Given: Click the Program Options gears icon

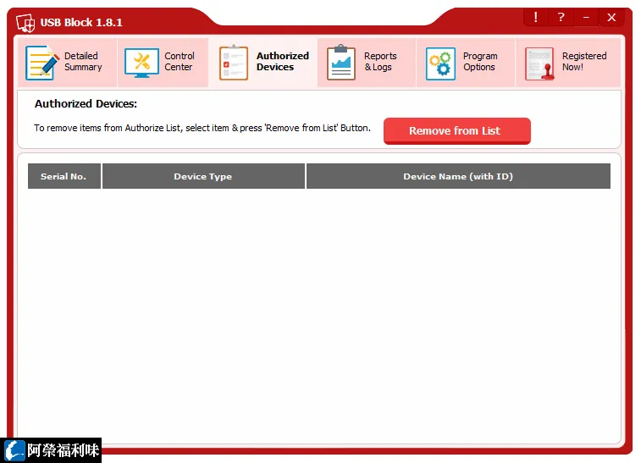Looking at the screenshot, I should [440, 63].
